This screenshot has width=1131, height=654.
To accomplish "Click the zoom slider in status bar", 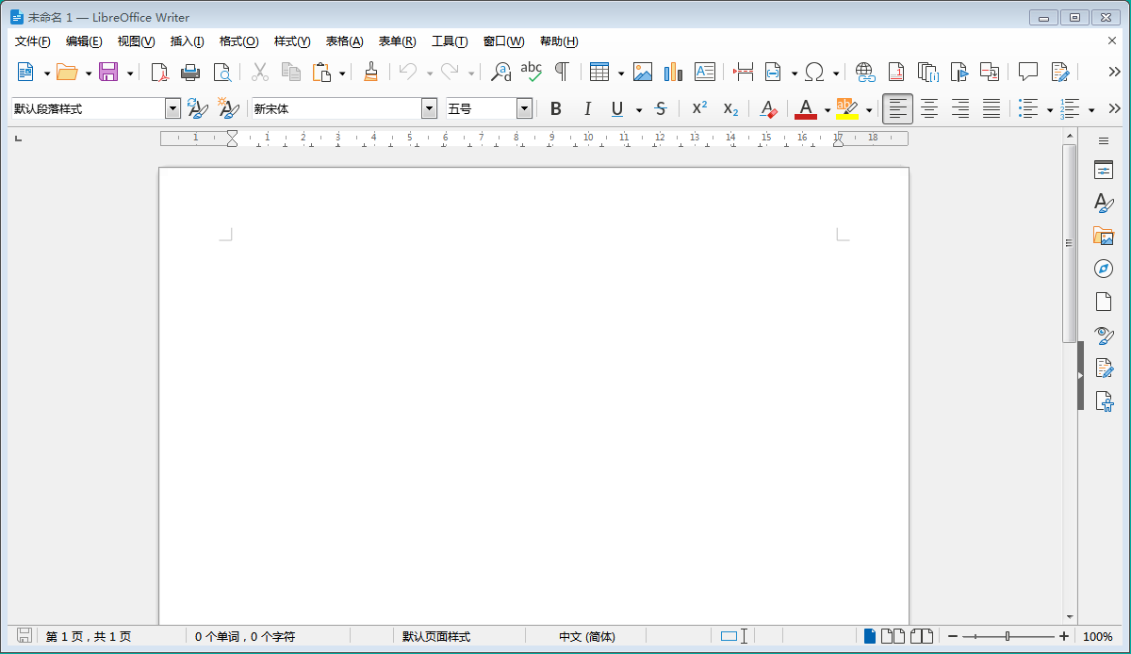I will (1007, 637).
